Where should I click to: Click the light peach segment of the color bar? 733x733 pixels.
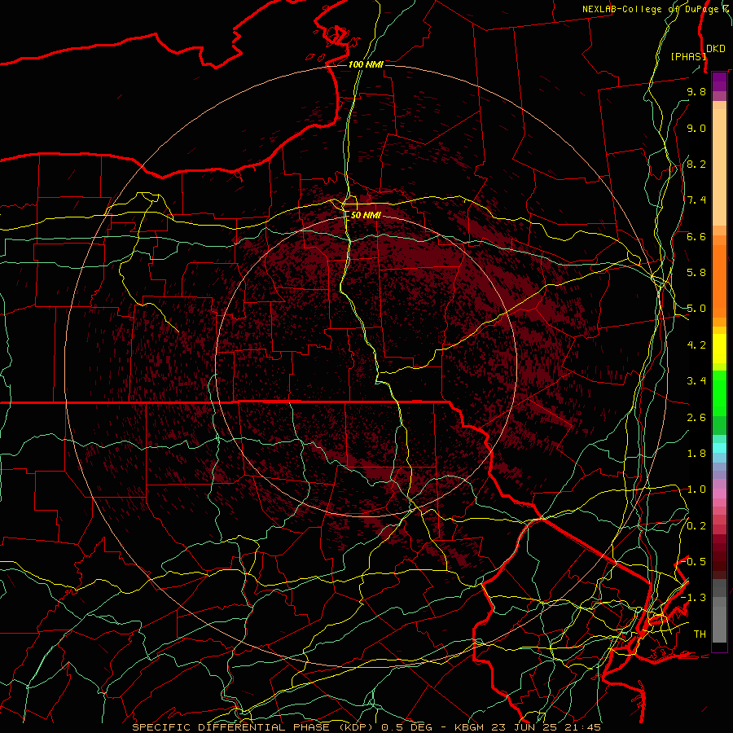(x=719, y=167)
